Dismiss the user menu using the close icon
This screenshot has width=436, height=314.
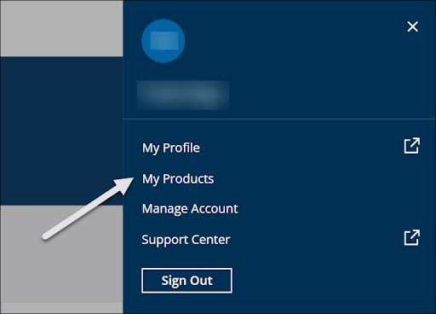(x=412, y=26)
